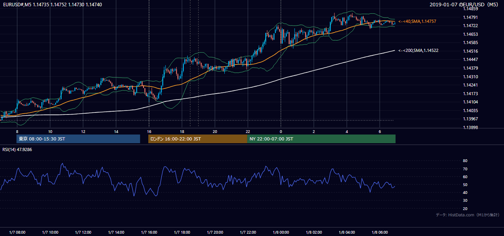Click RSI axis level 30
This screenshot has width=504, height=236.
pyautogui.click(x=465, y=201)
